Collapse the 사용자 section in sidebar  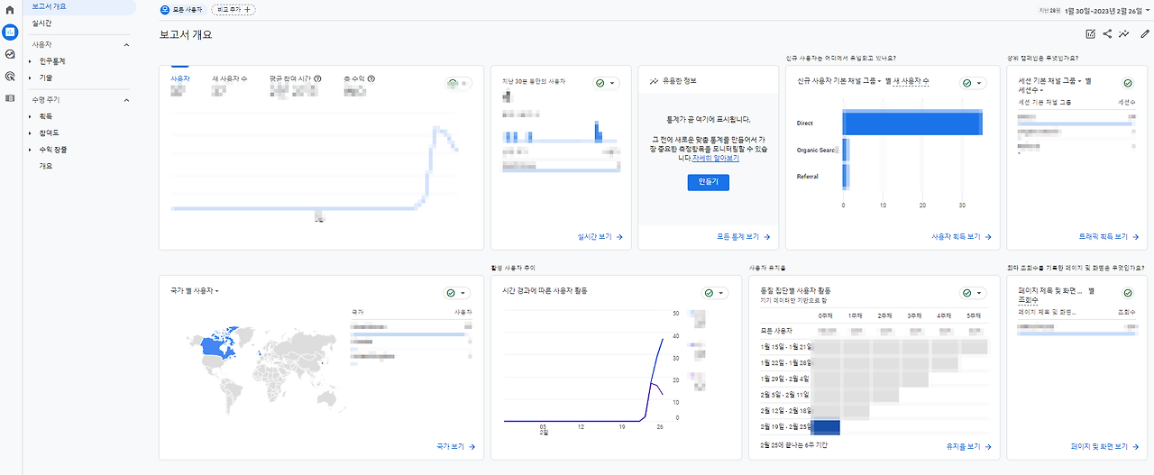pos(126,44)
